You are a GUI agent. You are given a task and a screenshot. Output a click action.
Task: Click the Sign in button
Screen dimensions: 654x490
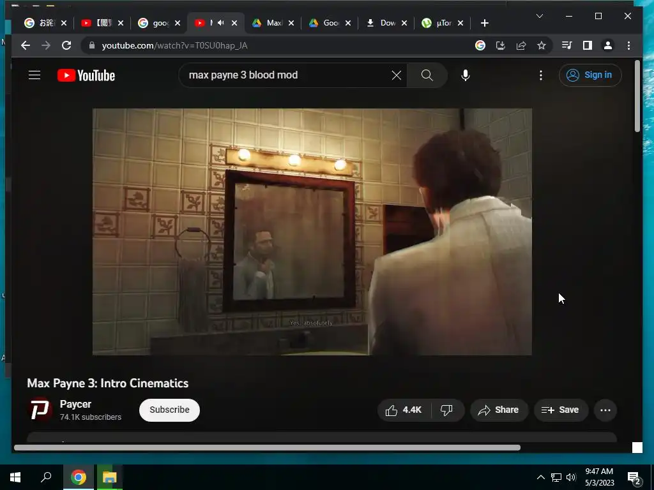point(589,75)
